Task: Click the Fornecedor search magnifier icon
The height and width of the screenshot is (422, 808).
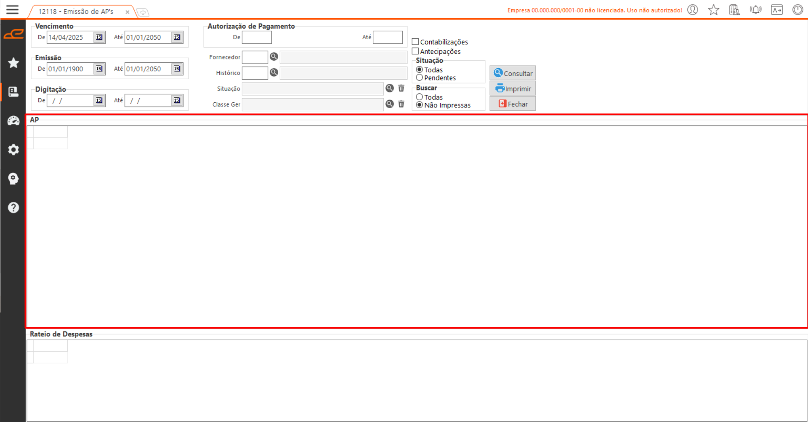Action: pyautogui.click(x=274, y=57)
